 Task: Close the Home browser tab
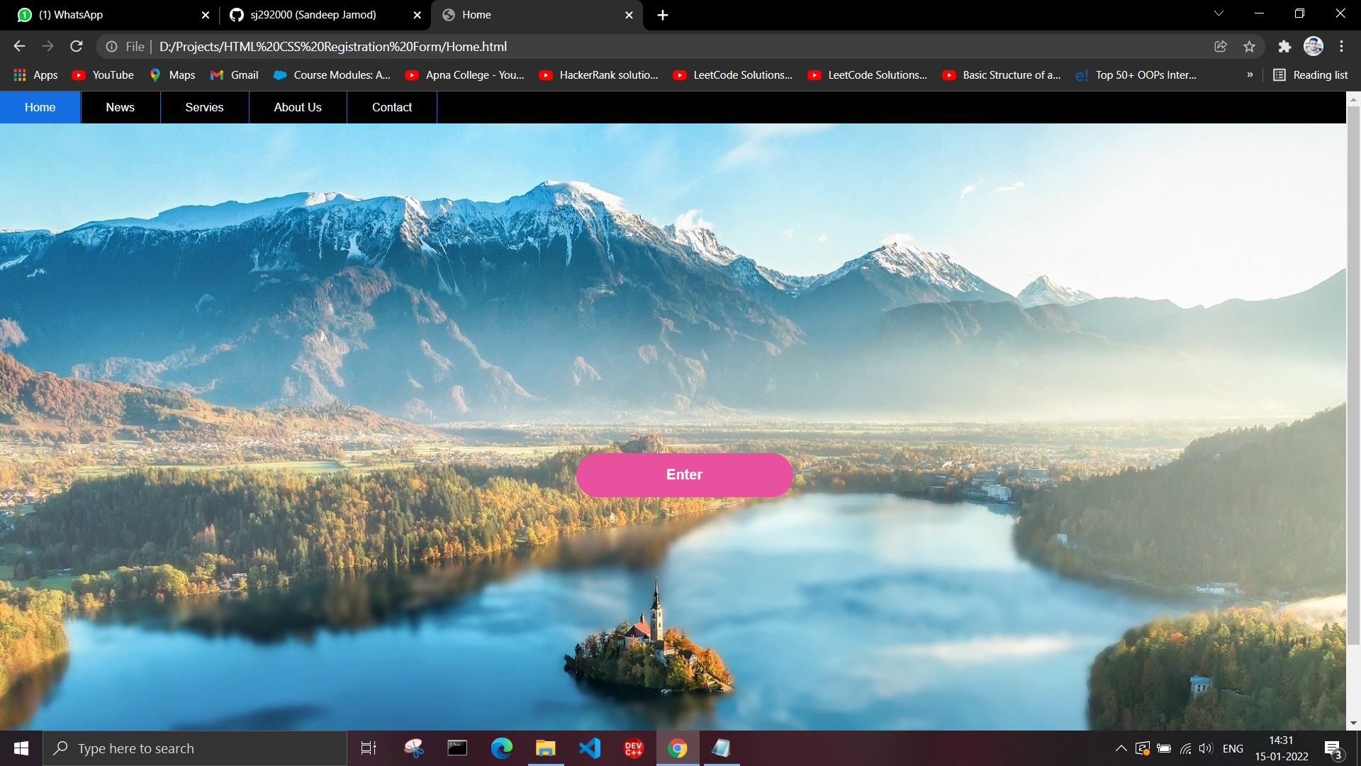[629, 15]
